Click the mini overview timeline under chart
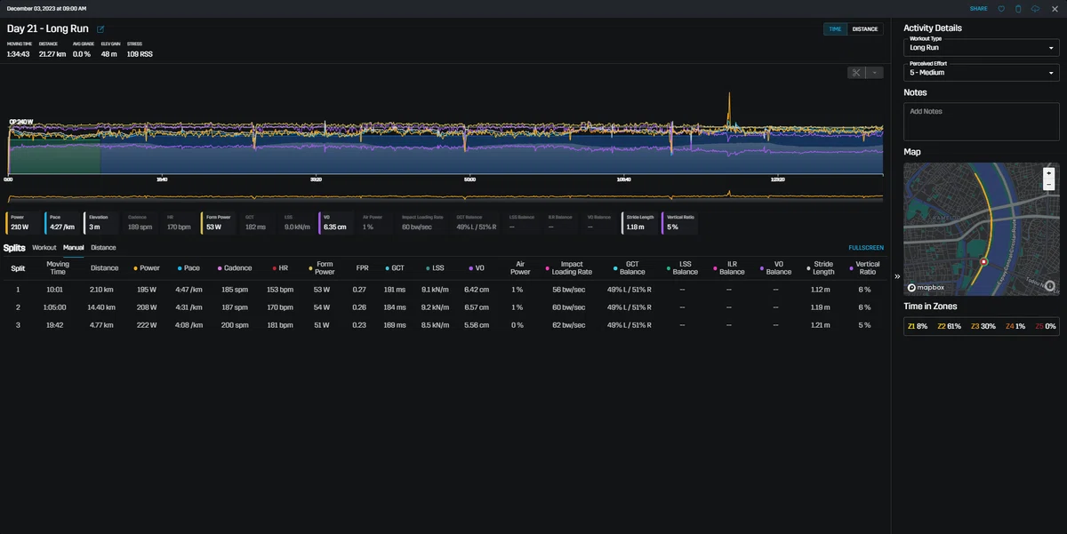 pyautogui.click(x=445, y=195)
